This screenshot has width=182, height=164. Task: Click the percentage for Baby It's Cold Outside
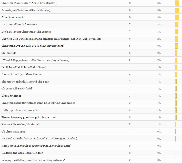[159, 39]
